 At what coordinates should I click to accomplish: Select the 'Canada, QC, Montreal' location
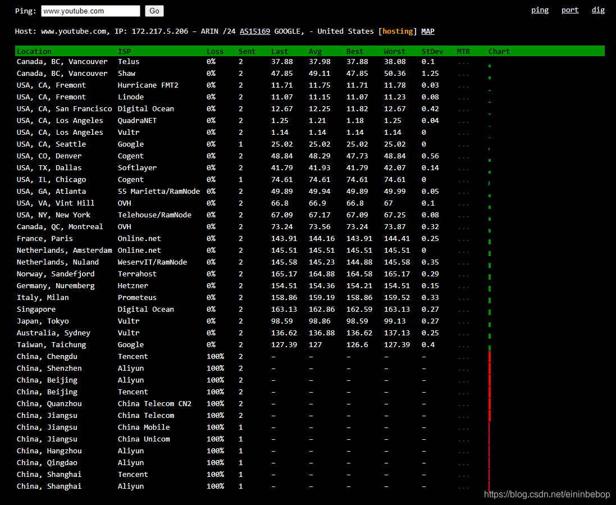tap(60, 227)
